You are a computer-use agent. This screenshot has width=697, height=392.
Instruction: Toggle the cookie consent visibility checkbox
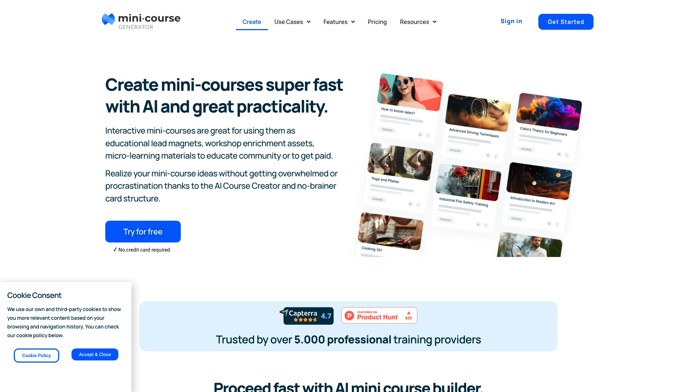click(95, 354)
